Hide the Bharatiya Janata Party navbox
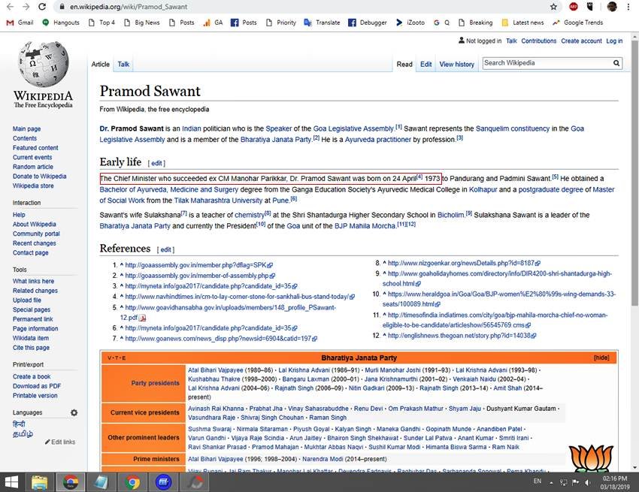Viewport: 639px width, 492px height. coord(601,358)
